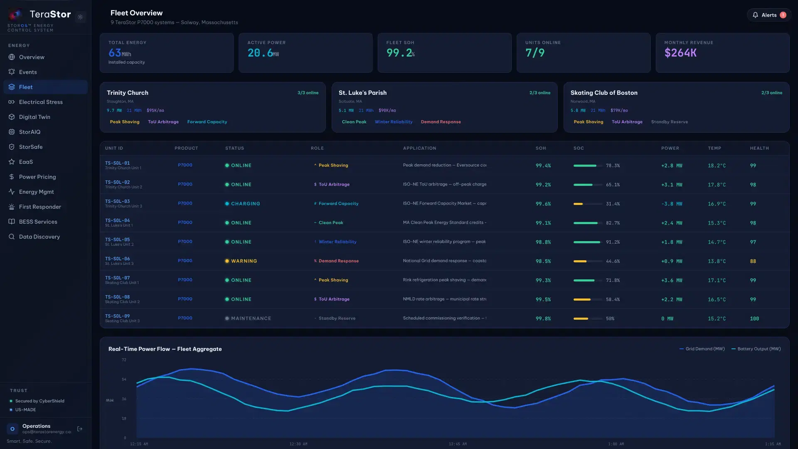Click the 3/3 online badge on Trinity Church
798x449 pixels.
click(308, 93)
